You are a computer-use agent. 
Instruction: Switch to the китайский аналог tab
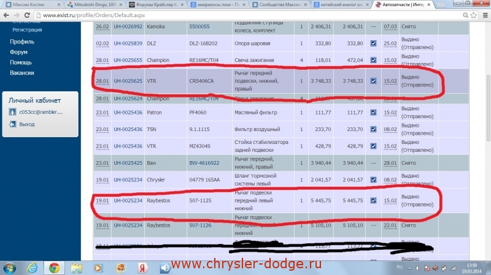pyautogui.click(x=341, y=5)
